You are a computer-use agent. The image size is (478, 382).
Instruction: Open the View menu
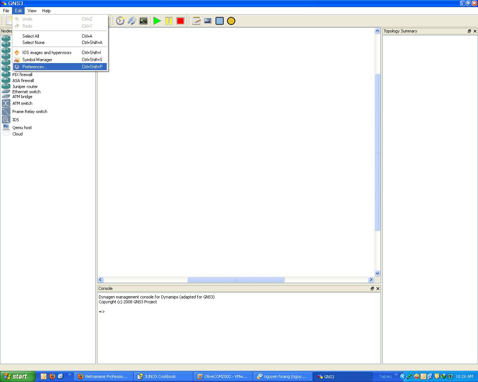(x=32, y=11)
